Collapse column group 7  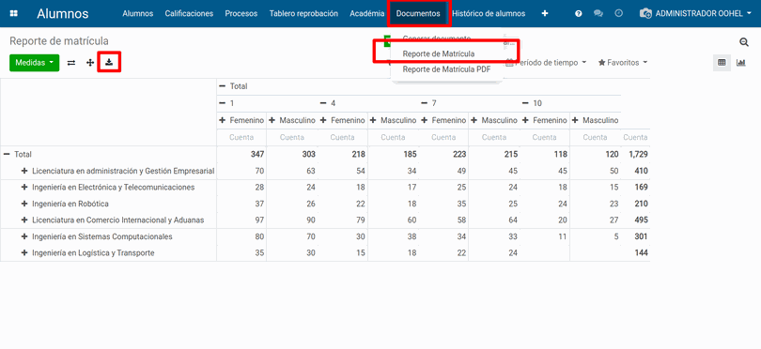pos(424,103)
